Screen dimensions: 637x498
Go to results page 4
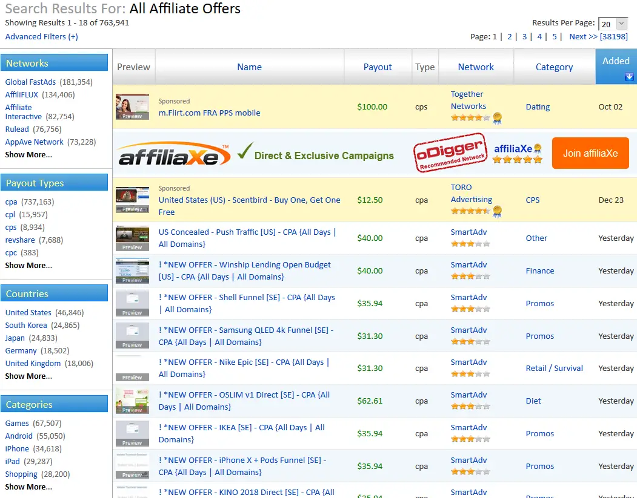tap(539, 36)
